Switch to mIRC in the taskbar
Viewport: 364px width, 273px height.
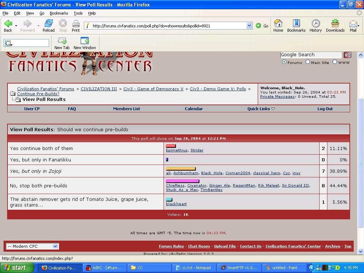(104, 268)
